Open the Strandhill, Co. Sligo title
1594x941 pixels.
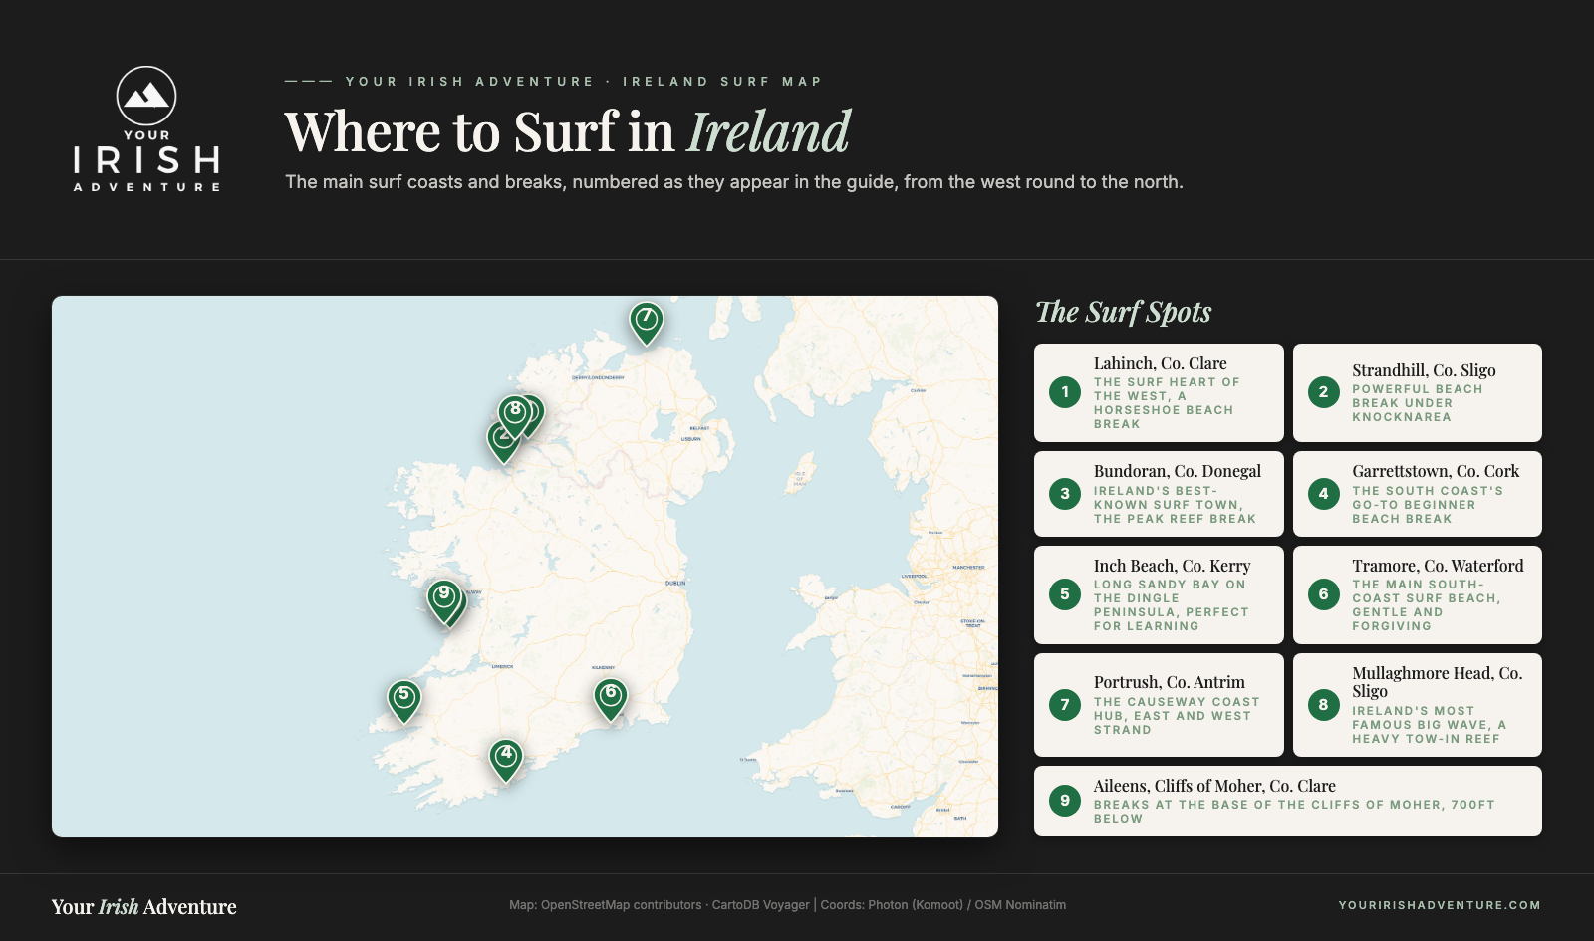[1424, 370]
